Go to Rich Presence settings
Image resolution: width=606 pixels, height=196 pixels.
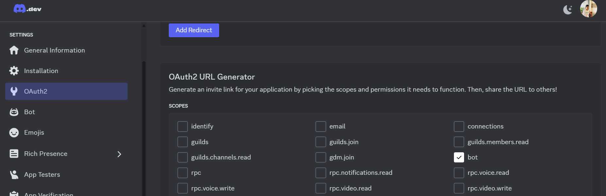click(46, 154)
